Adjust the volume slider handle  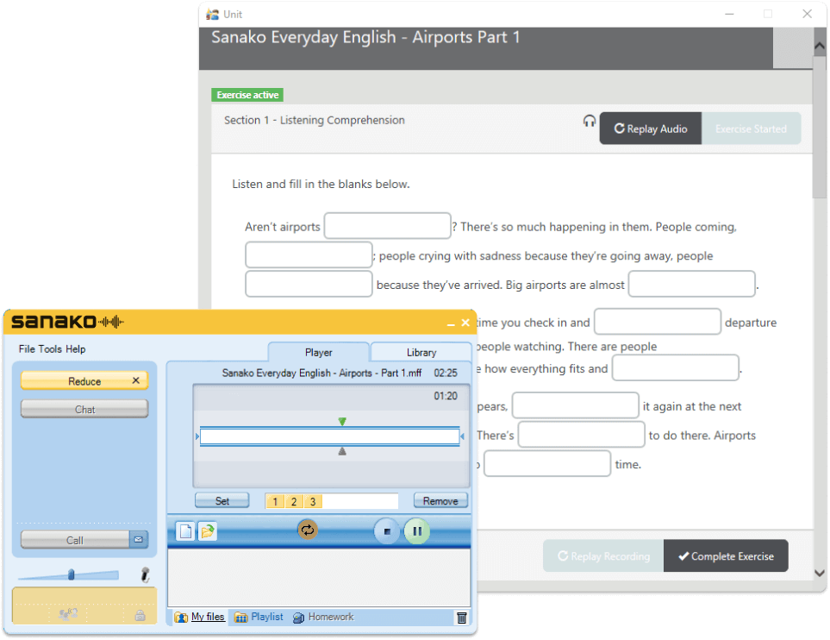(x=72, y=574)
